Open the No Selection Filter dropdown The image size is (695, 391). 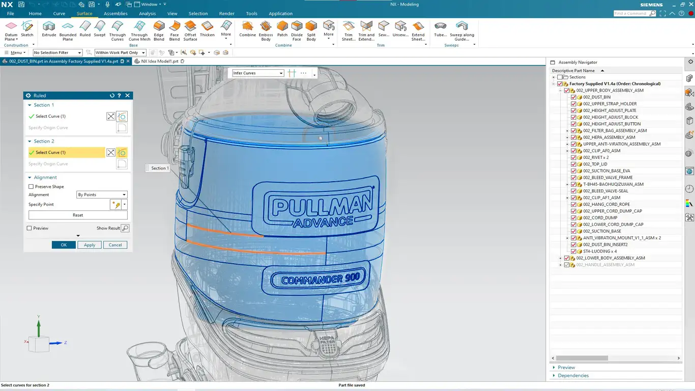pos(57,52)
